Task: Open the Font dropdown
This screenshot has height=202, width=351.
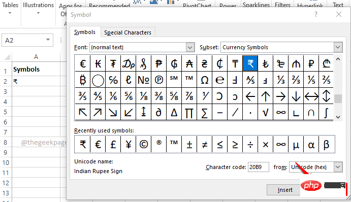Action: 190,47
